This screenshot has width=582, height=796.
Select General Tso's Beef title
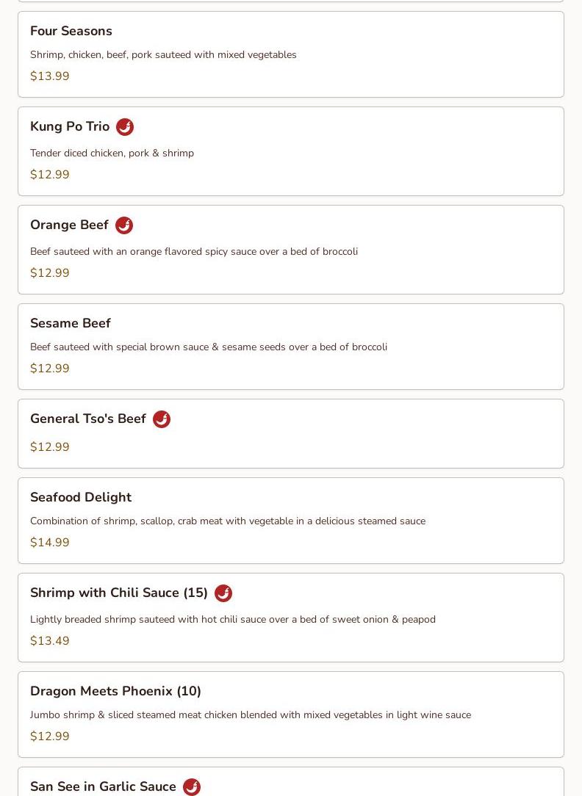point(88,419)
